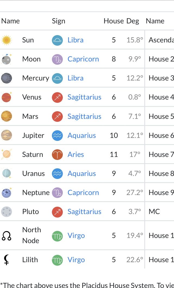Click the Libra glyph in the Sun row
Screen dimensions: 174x288
coord(57,40)
